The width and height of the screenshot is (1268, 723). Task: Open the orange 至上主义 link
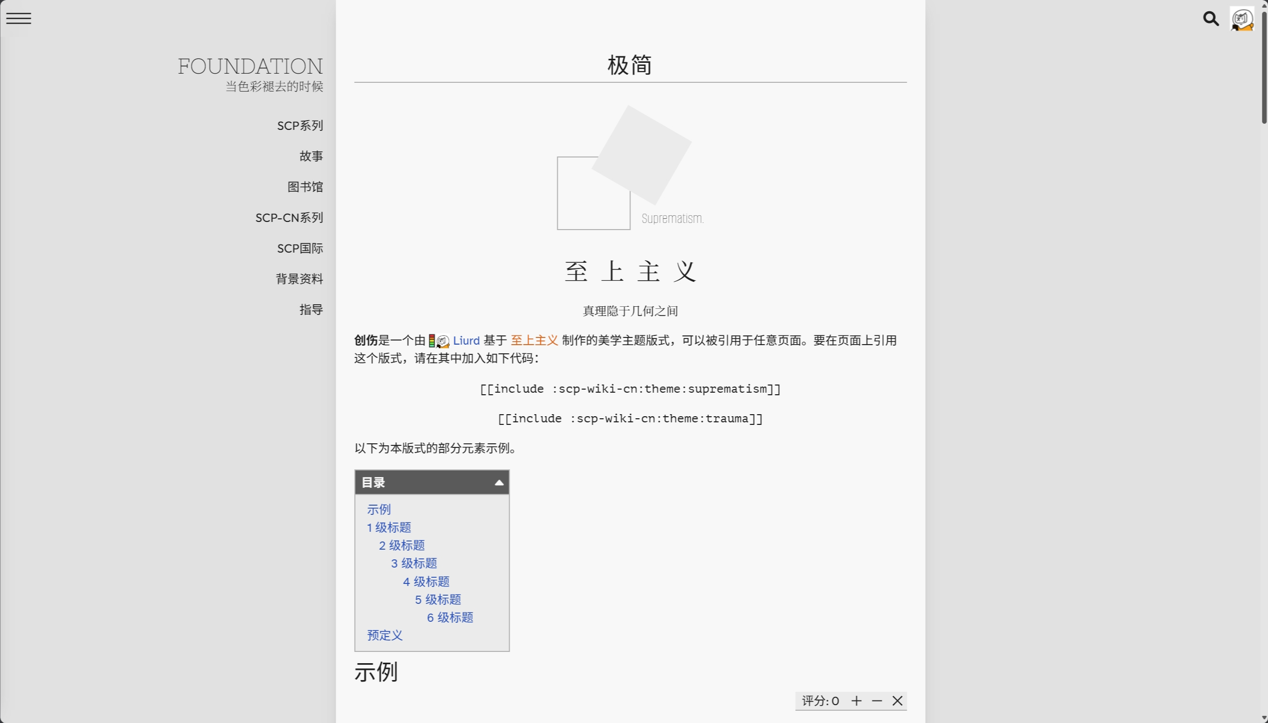[534, 341]
